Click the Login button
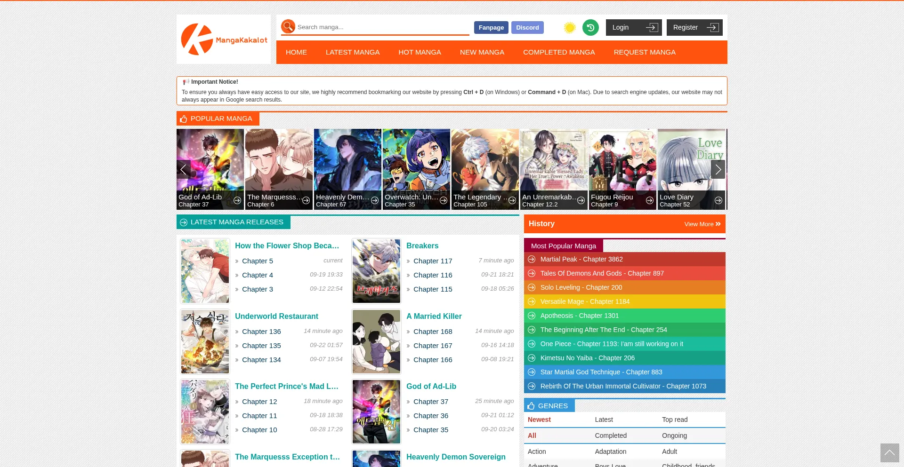This screenshot has width=904, height=467. pos(634,27)
